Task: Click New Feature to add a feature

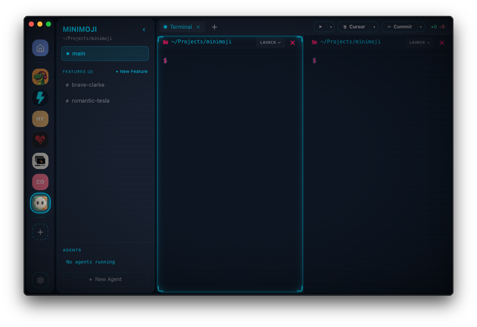Action: pyautogui.click(x=131, y=71)
